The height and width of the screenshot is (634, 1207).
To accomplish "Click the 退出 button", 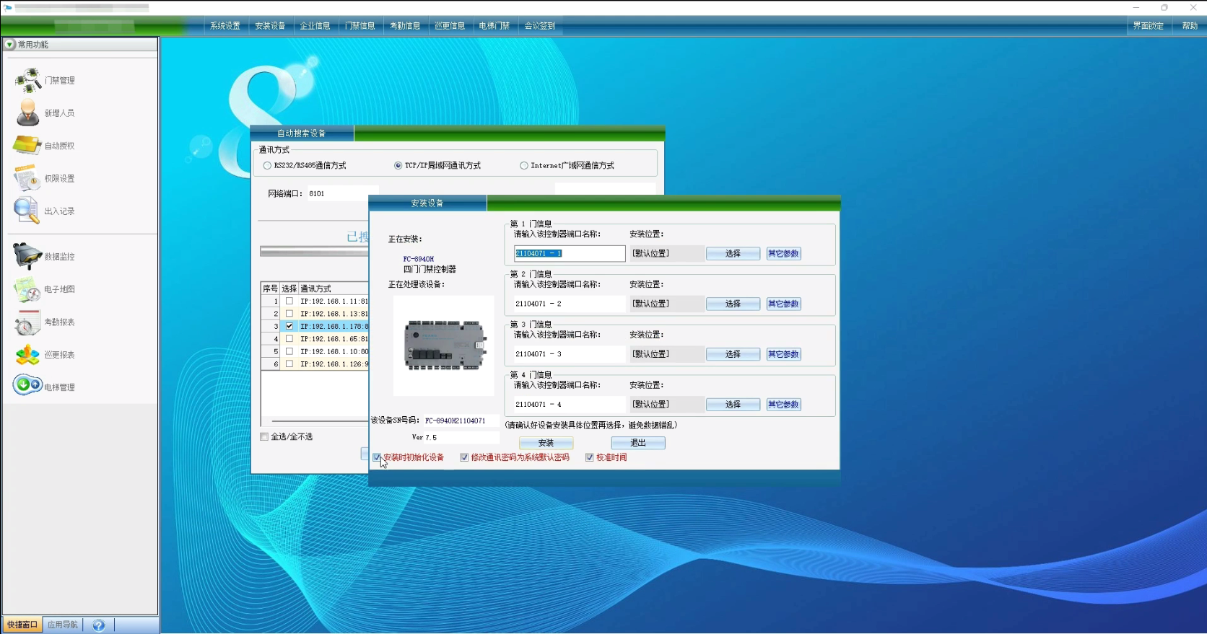I will (638, 443).
